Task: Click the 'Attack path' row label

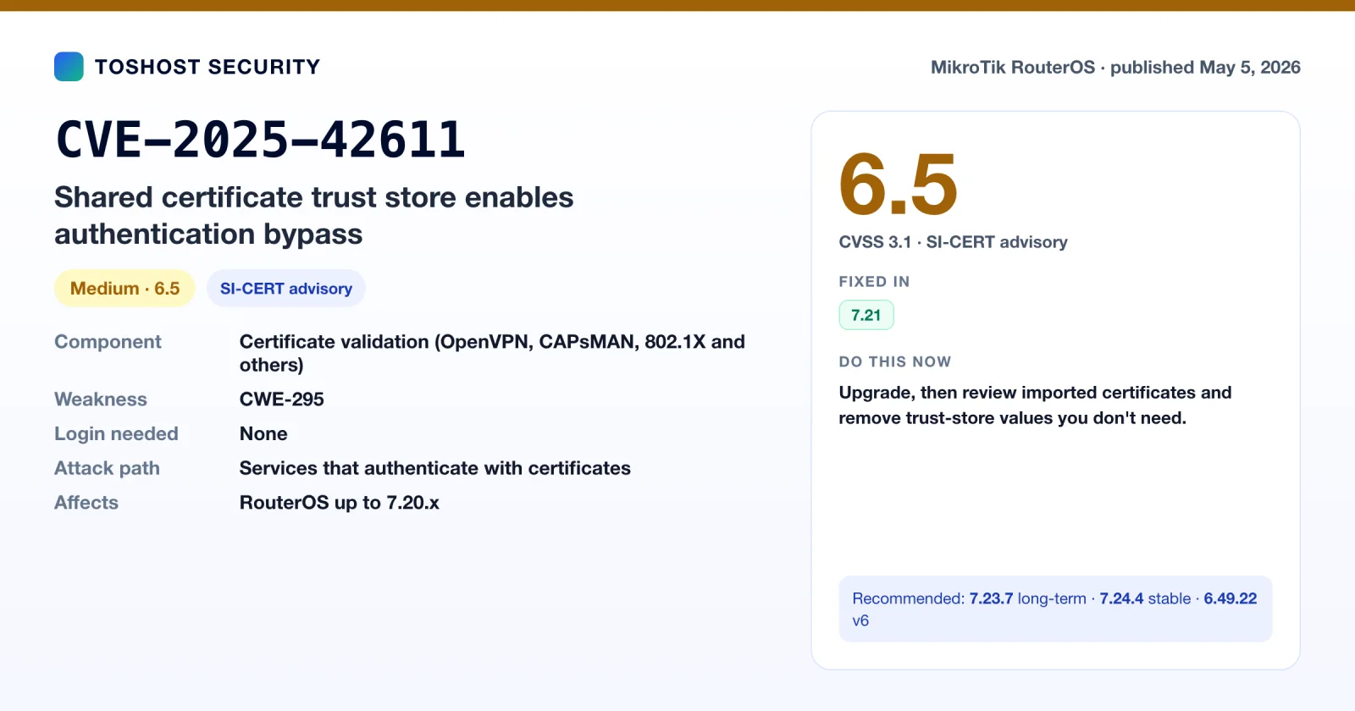Action: (107, 469)
